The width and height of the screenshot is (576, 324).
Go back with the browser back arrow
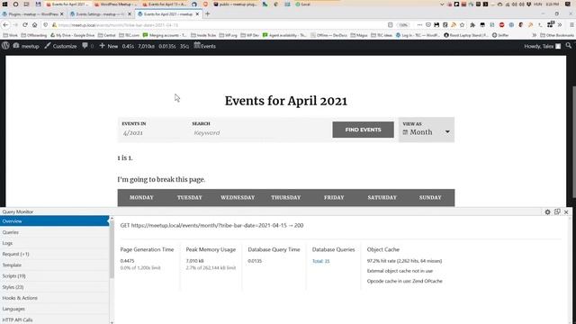coord(5,25)
